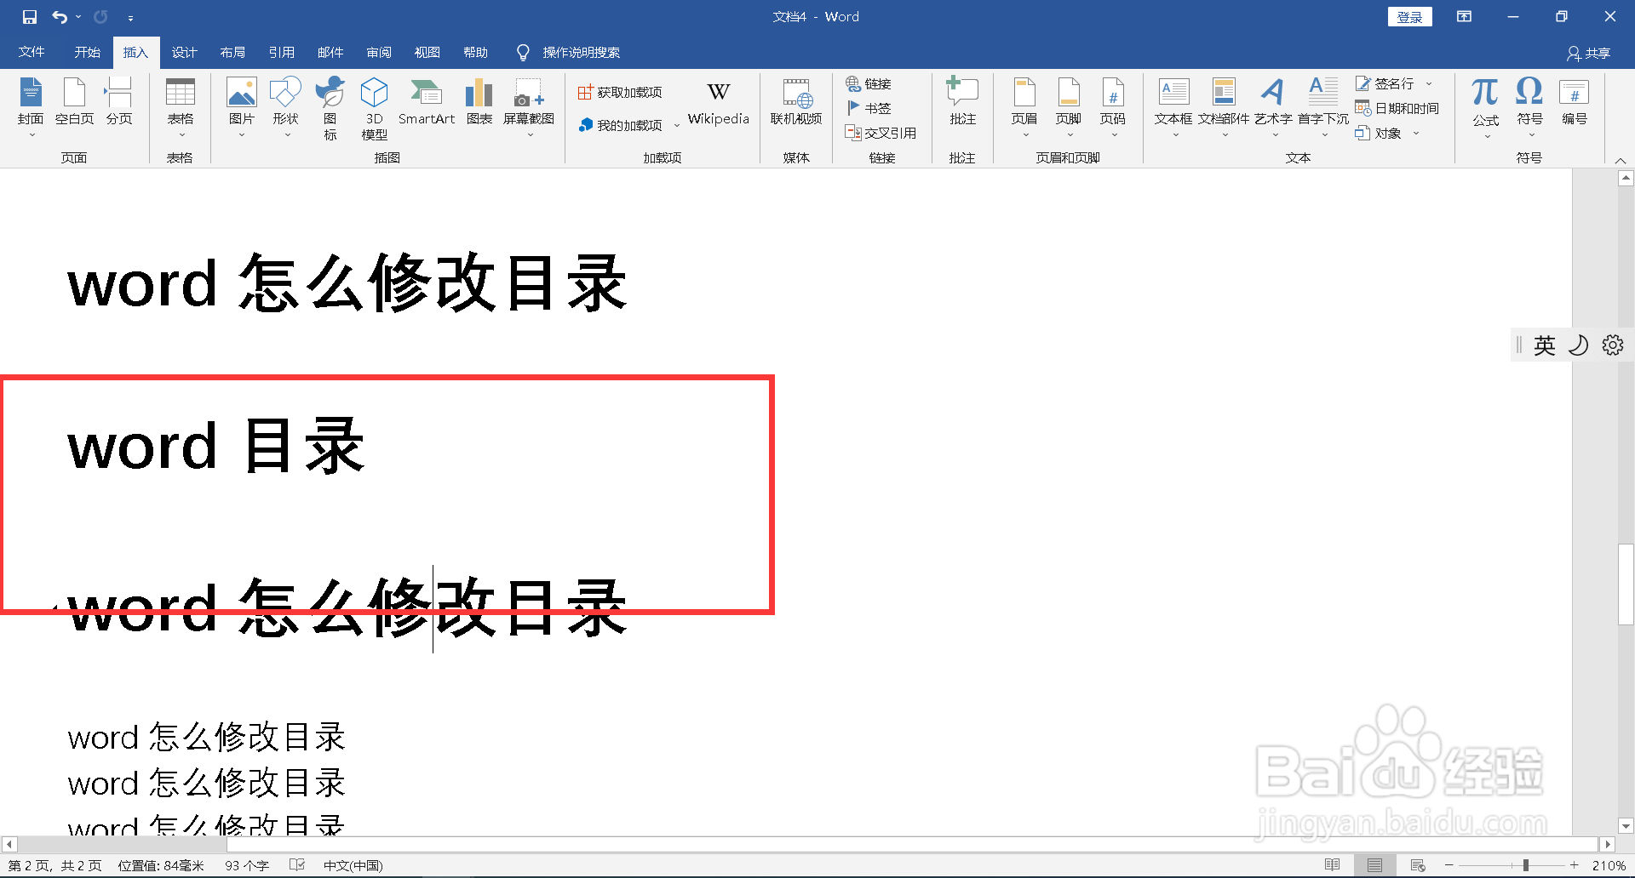
Task: Switch to the Layout (布局) tab
Action: pos(232,52)
